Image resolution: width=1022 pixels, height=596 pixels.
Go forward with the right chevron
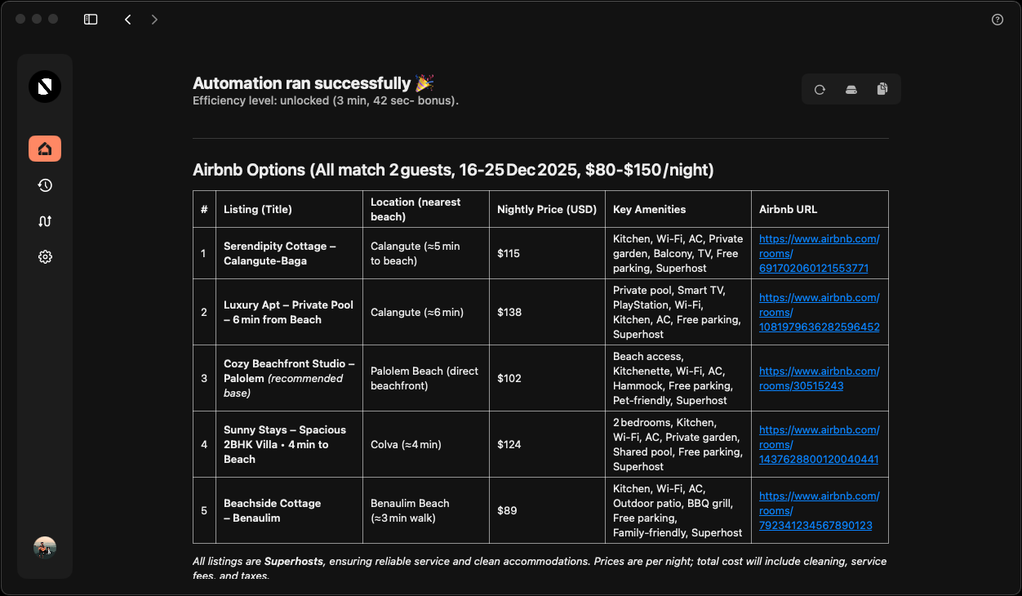[154, 20]
